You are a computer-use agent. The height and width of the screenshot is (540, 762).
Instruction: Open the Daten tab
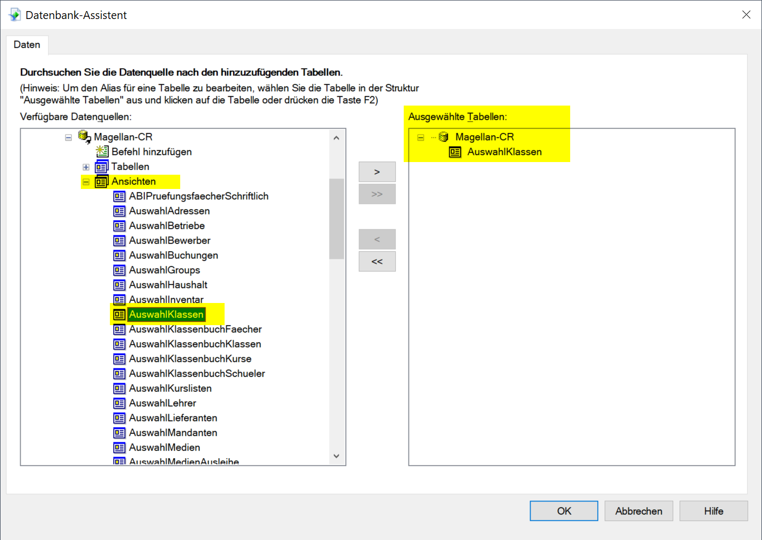point(27,45)
